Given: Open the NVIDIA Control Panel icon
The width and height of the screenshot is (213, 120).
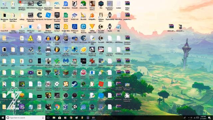Looking at the screenshot, I should [22, 84].
